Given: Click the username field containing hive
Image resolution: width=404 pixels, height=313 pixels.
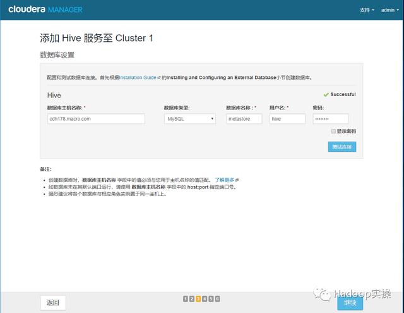Looking at the screenshot, I should click(287, 119).
